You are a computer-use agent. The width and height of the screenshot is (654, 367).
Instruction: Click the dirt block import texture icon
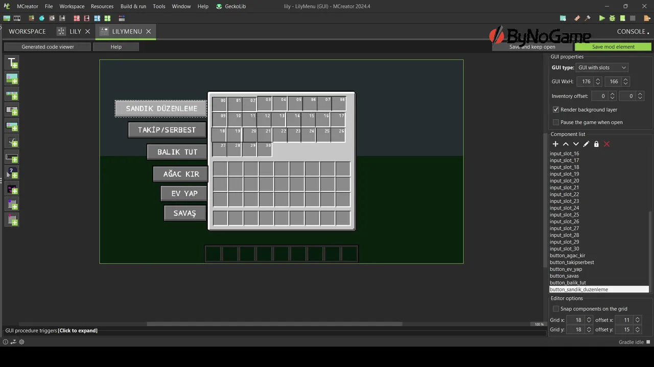tap(32, 18)
